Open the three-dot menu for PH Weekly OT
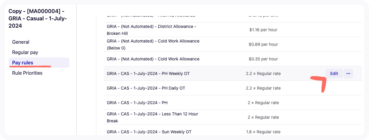The width and height of the screenshot is (369, 140). (348, 73)
